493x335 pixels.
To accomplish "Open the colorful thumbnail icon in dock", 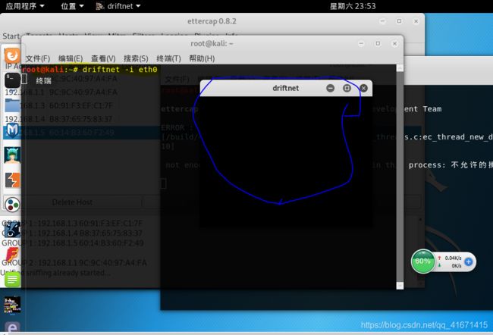I will (12, 305).
